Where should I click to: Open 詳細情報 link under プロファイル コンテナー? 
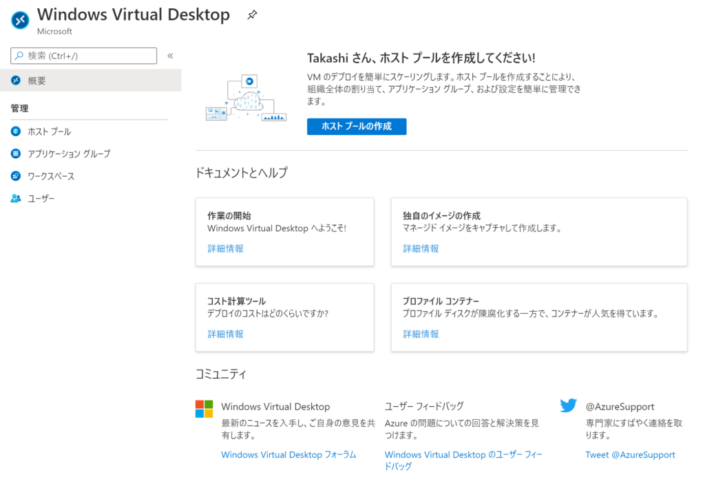click(x=421, y=334)
